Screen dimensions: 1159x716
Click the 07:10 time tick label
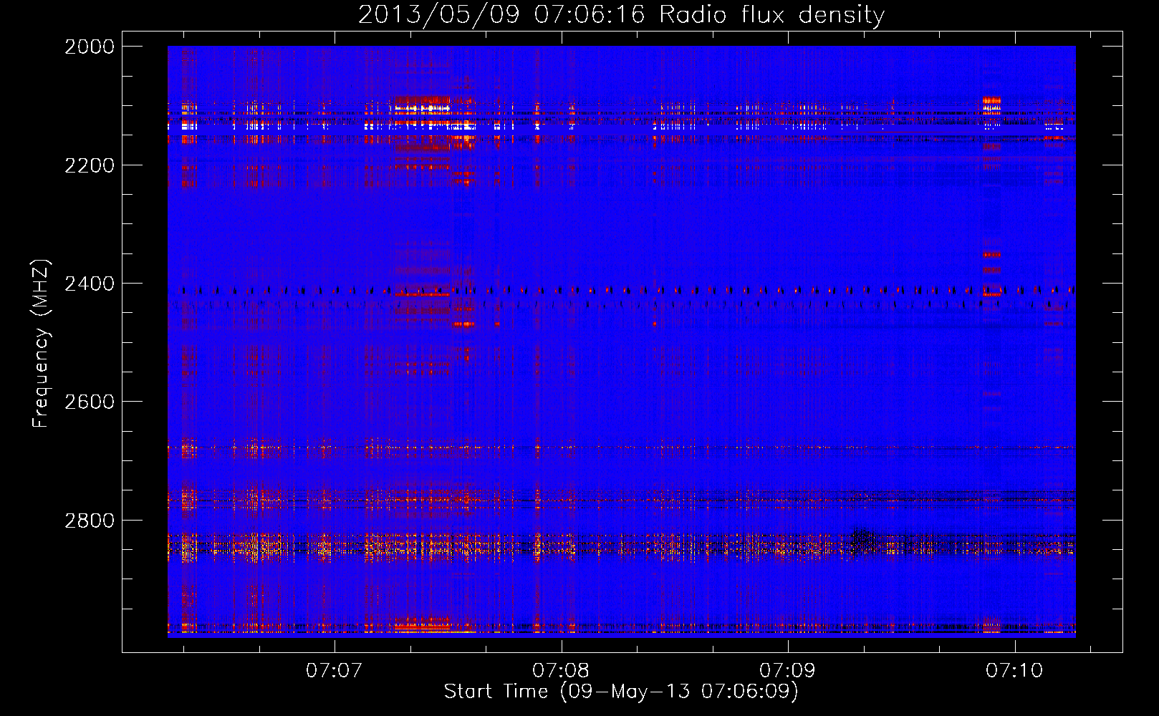1014,671
